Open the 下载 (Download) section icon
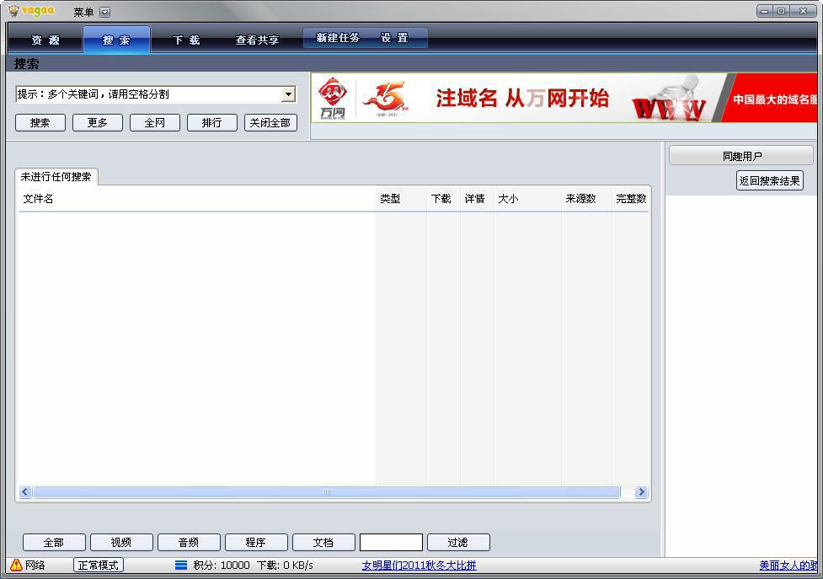Viewport: 823px width, 579px height. [187, 39]
